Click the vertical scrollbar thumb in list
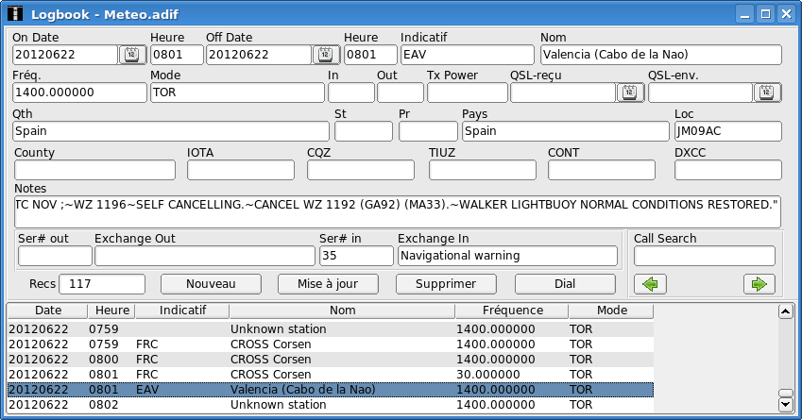802x420 pixels. coord(786,393)
